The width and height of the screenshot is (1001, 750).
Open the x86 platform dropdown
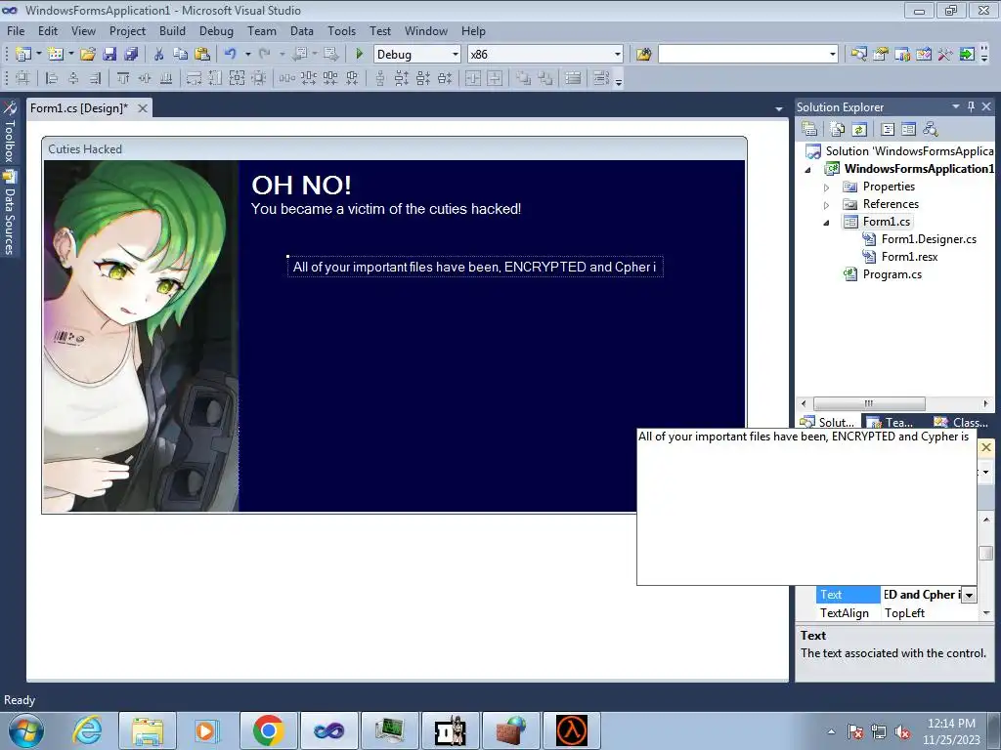618,55
